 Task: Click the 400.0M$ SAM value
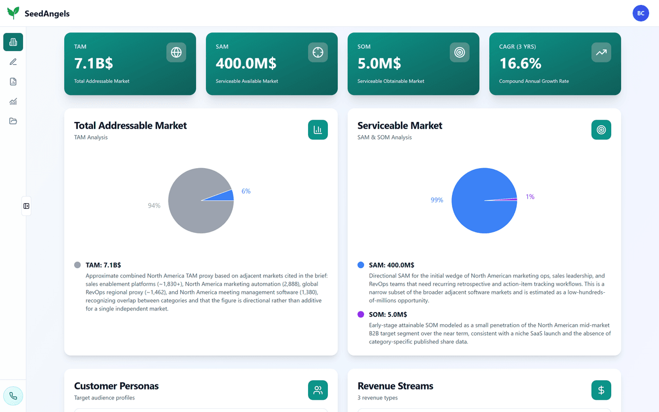246,63
